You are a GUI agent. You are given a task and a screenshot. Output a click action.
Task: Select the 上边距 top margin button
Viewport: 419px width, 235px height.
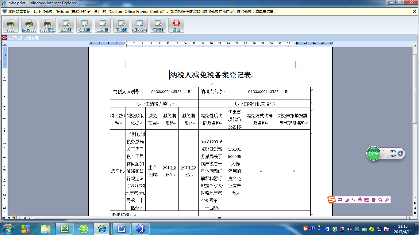(x=103, y=25)
